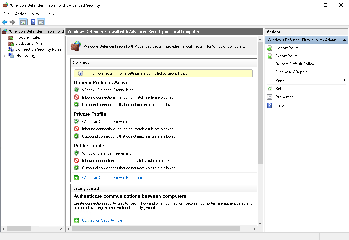This screenshot has height=240, width=349.
Task: Open the Action menu
Action: pyautogui.click(x=21, y=14)
